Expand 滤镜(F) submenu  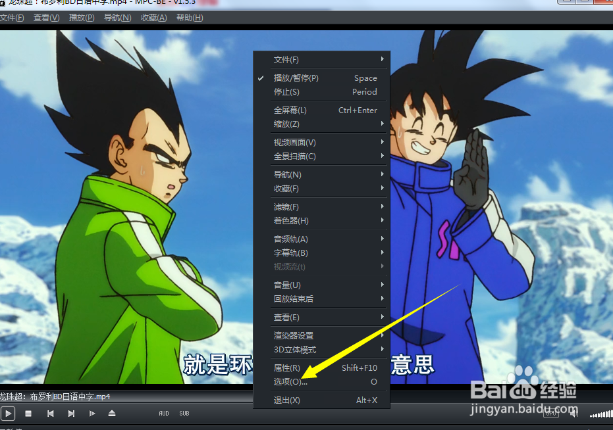point(321,207)
